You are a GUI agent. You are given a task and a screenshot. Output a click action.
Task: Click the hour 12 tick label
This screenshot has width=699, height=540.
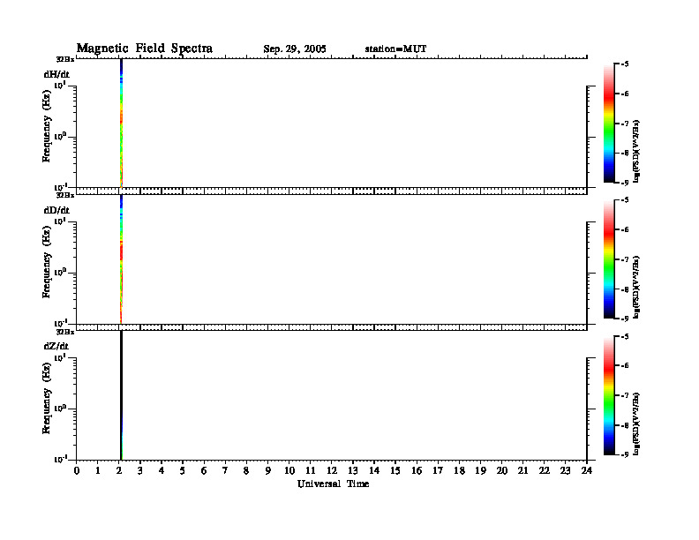[x=332, y=470]
